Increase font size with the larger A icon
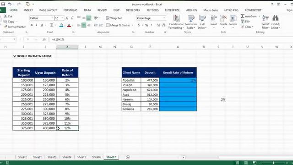Image resolution: width=293 pixels, height=165 pixels. click(67, 18)
